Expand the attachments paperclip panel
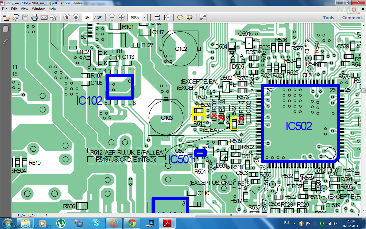The height and width of the screenshot is (229, 366). 5,41
